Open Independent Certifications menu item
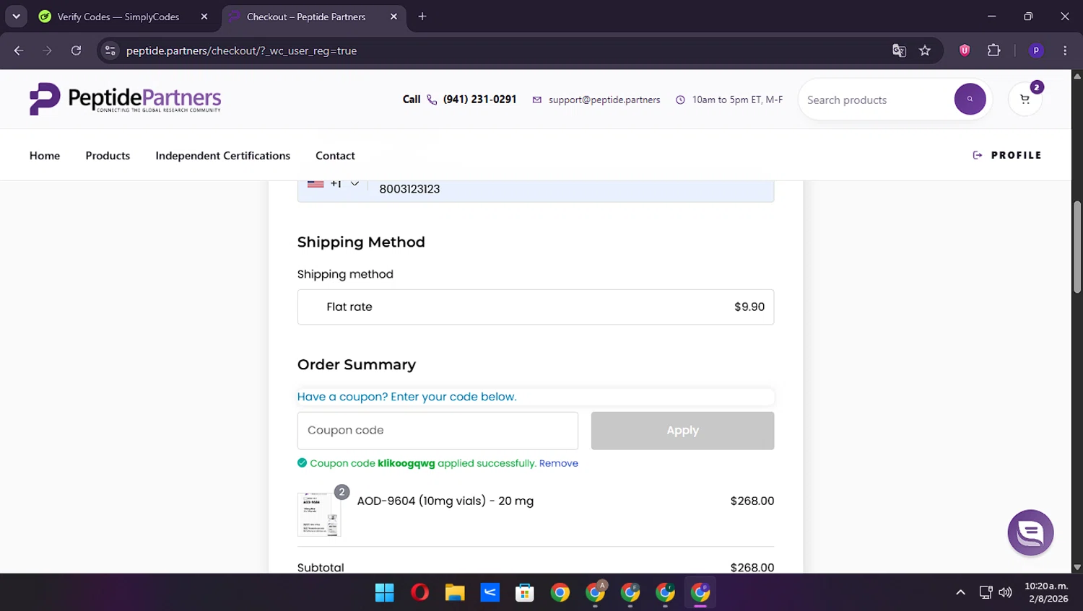This screenshot has height=611, width=1083. 222,156
